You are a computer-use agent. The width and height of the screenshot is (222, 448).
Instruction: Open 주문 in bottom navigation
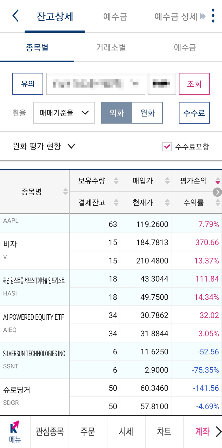pyautogui.click(x=88, y=432)
